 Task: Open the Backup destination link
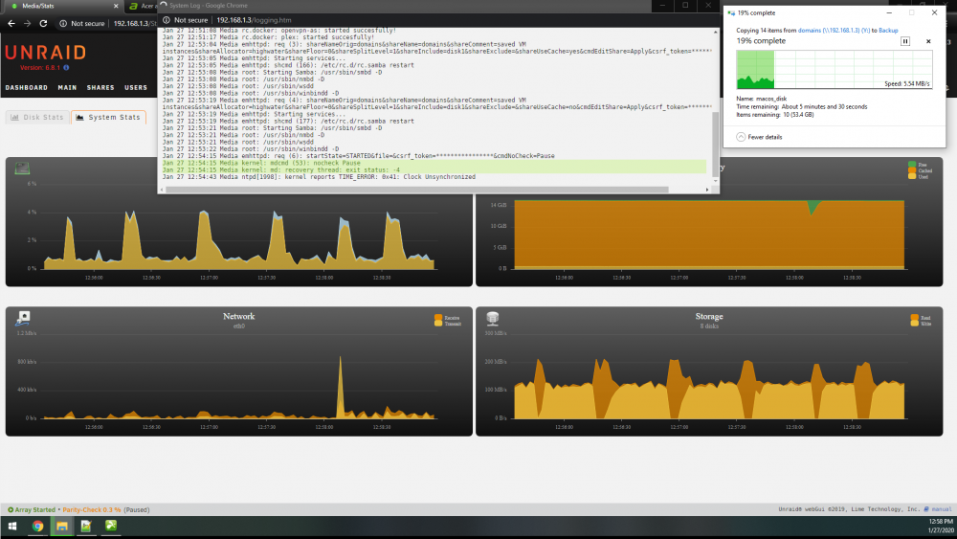(888, 31)
